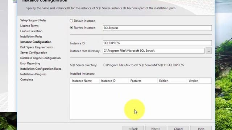The width and height of the screenshot is (232, 130).
Task: Click the Features column header
Action: tap(143, 81)
